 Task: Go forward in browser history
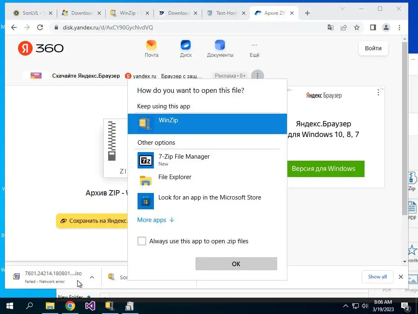[27, 27]
